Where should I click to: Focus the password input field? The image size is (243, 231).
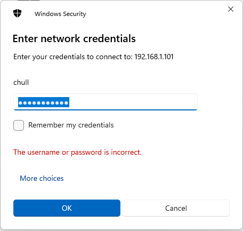[x=106, y=102]
